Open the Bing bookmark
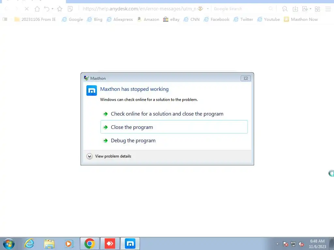Image resolution: width=334 pixels, height=250 pixels. (95, 19)
